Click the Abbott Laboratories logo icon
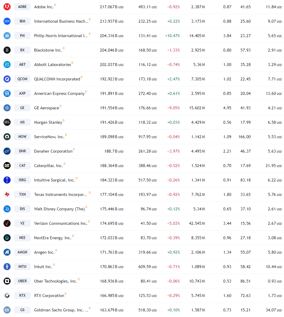The width and height of the screenshot is (284, 317). (7, 65)
